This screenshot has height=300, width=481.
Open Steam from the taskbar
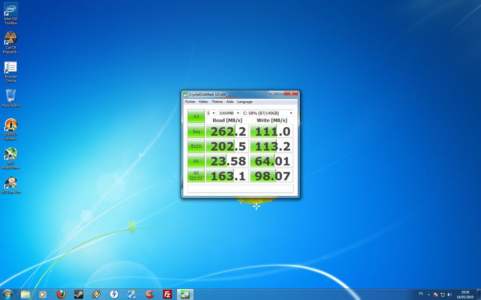(78, 294)
